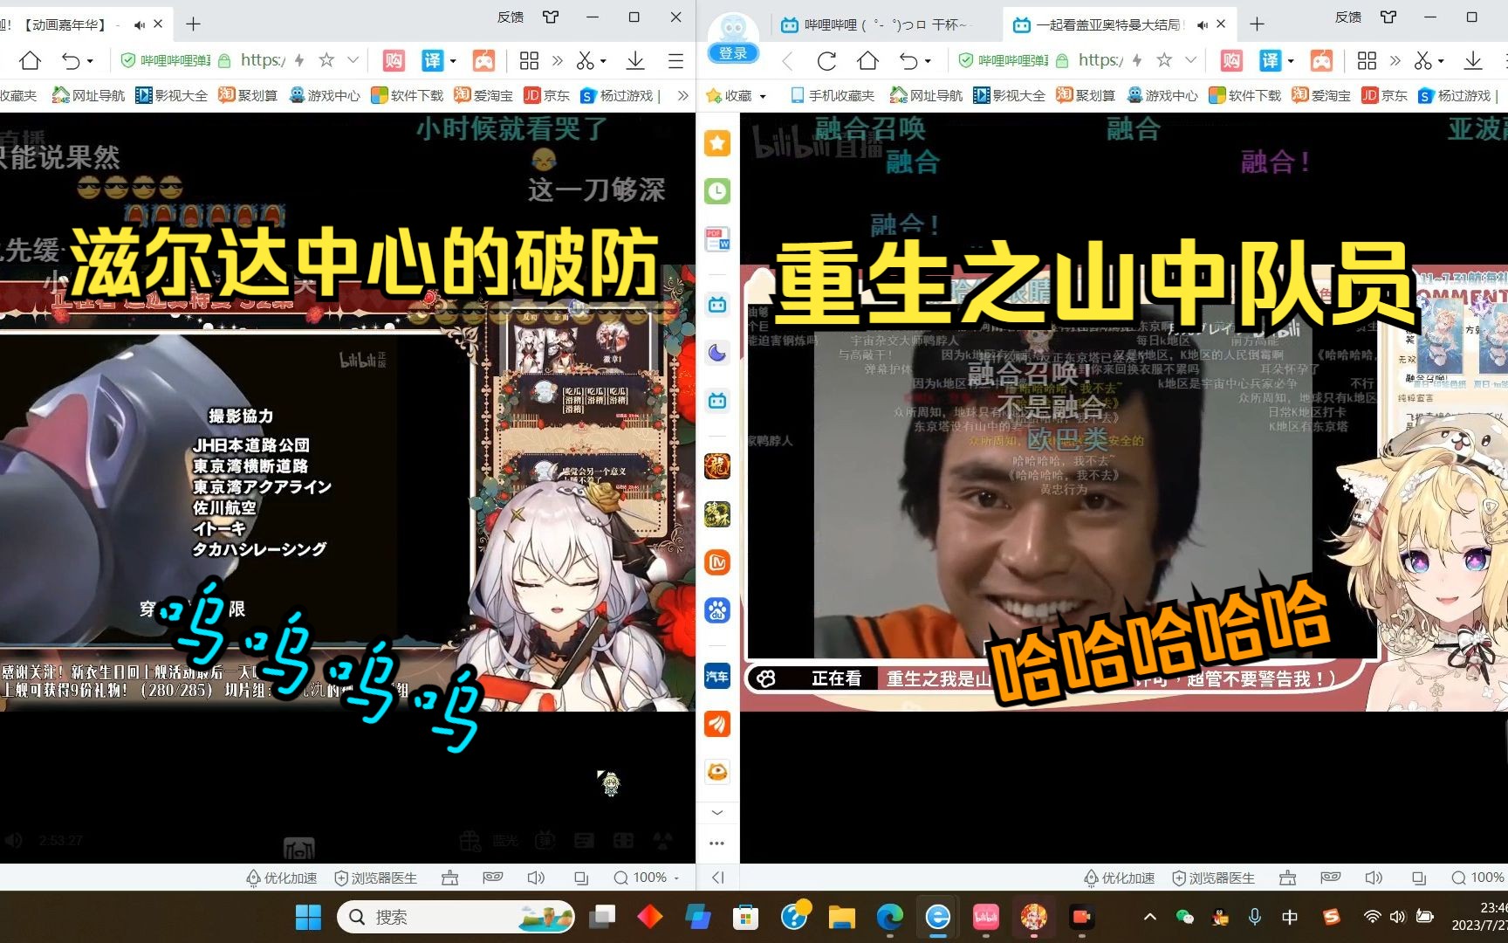Open 影视大全 bookmark in right browser

click(1010, 95)
